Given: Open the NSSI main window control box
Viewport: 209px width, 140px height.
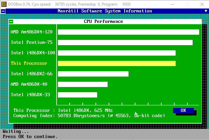Looking at the screenshot, I should tap(3, 11).
